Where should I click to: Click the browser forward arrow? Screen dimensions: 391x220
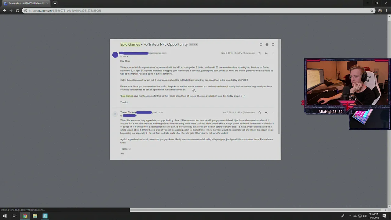click(11, 11)
